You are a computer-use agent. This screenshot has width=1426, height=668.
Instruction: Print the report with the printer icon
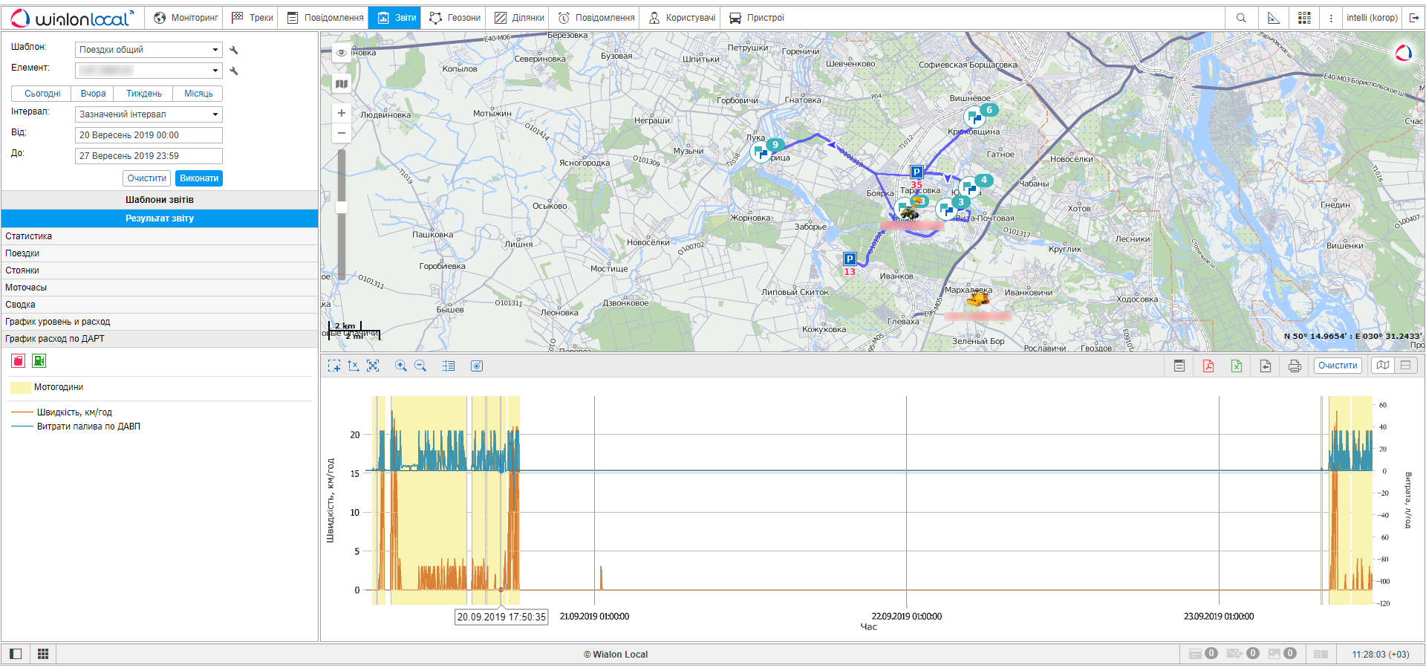pyautogui.click(x=1295, y=366)
